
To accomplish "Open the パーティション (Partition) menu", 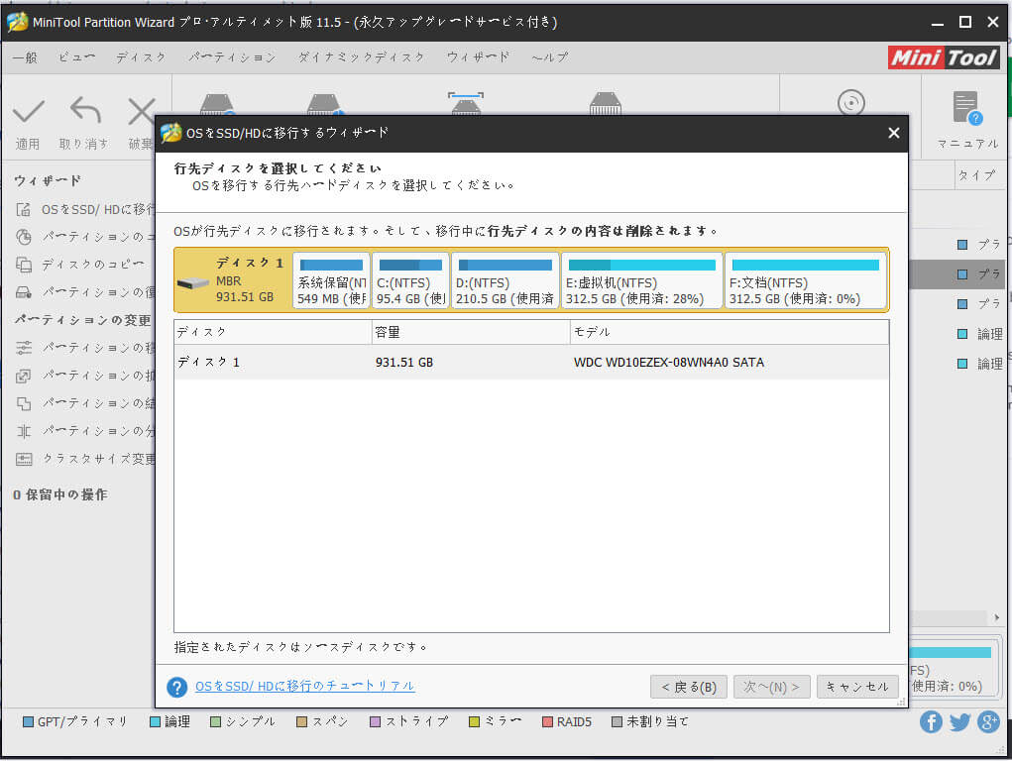I will pos(232,57).
